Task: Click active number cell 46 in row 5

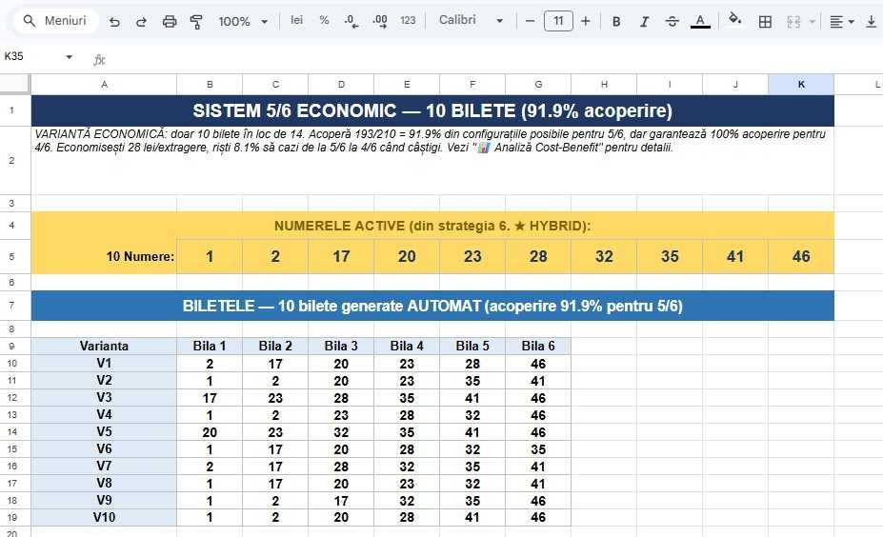Action: click(801, 257)
